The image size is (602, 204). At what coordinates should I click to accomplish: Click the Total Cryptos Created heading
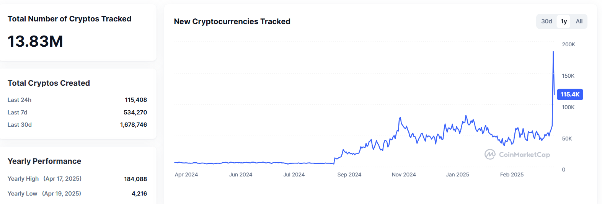tap(49, 83)
